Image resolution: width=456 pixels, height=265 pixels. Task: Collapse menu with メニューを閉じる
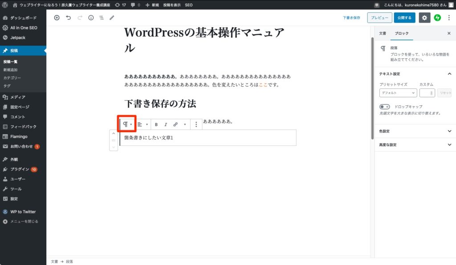tap(23, 221)
